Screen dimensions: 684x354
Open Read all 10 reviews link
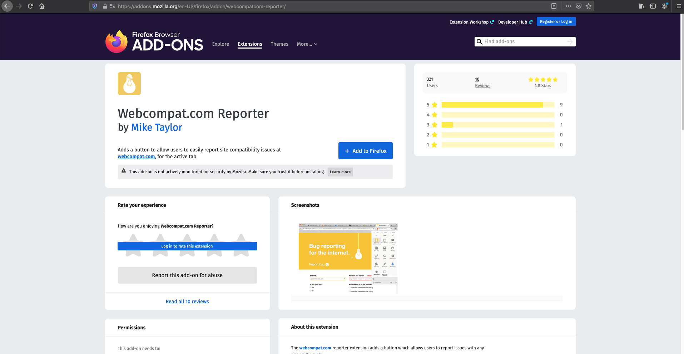point(187,301)
